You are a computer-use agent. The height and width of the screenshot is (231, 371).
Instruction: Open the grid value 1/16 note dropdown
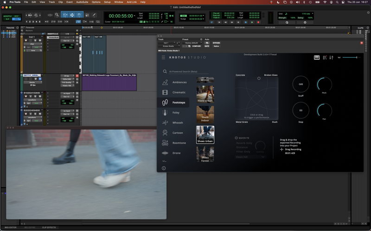307,14
